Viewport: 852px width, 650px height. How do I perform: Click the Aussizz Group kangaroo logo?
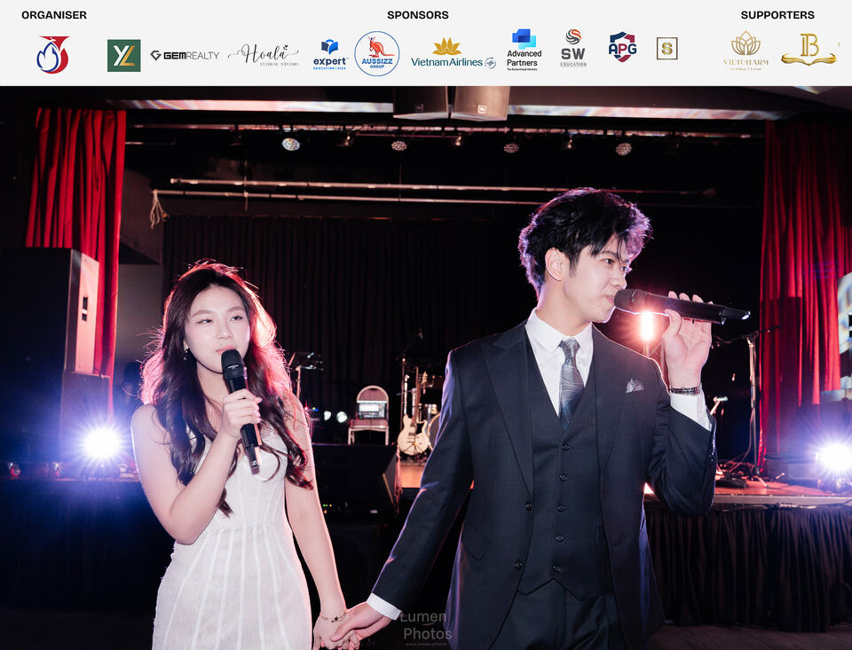click(377, 53)
